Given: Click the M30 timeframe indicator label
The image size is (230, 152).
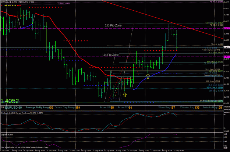Looking at the screenshot, I should tap(14, 6).
